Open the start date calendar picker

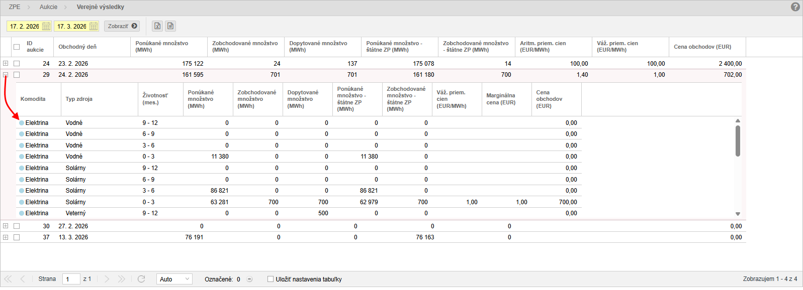click(46, 26)
